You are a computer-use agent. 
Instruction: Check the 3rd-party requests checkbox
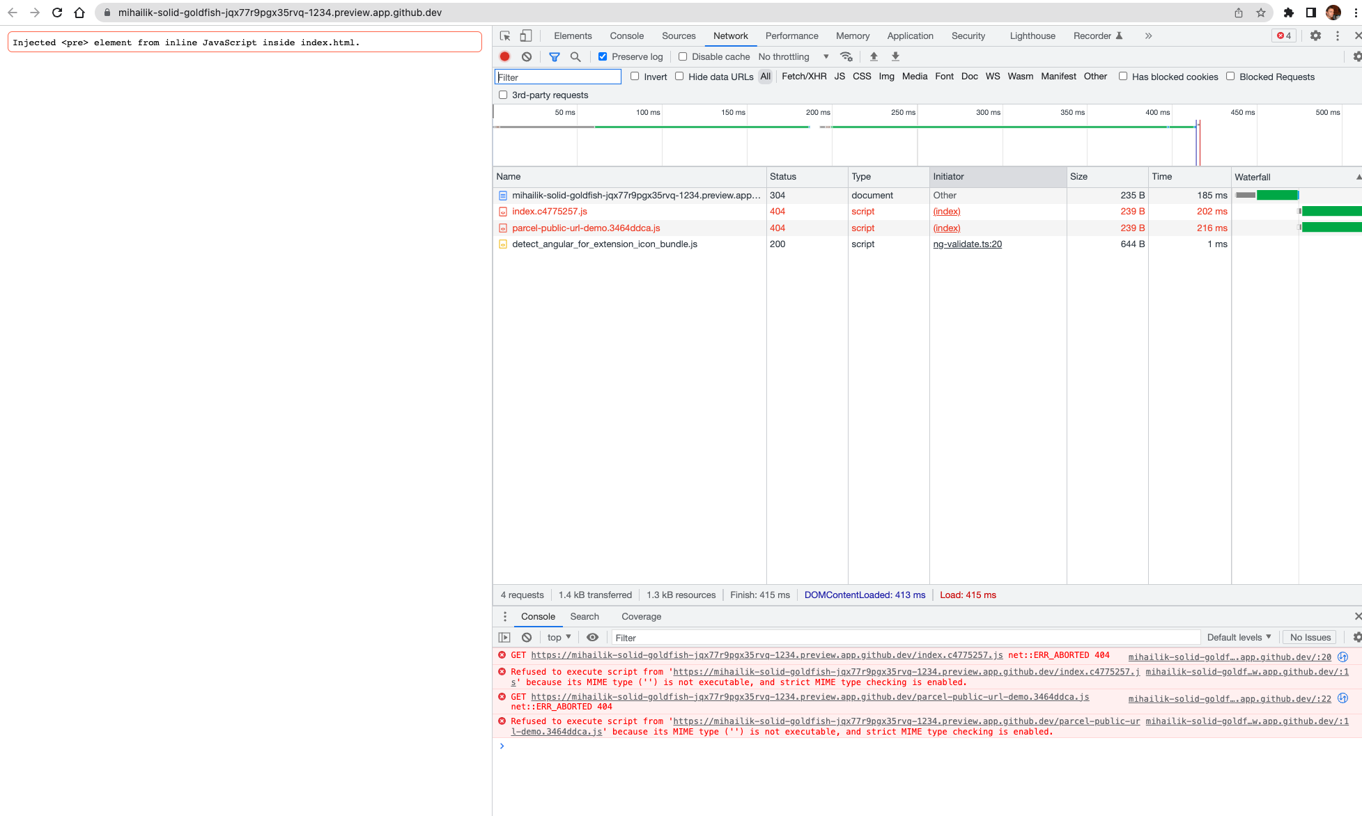(503, 94)
